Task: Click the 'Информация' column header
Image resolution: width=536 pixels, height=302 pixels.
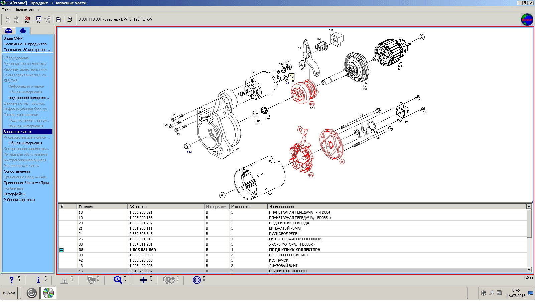Action: pos(217,207)
